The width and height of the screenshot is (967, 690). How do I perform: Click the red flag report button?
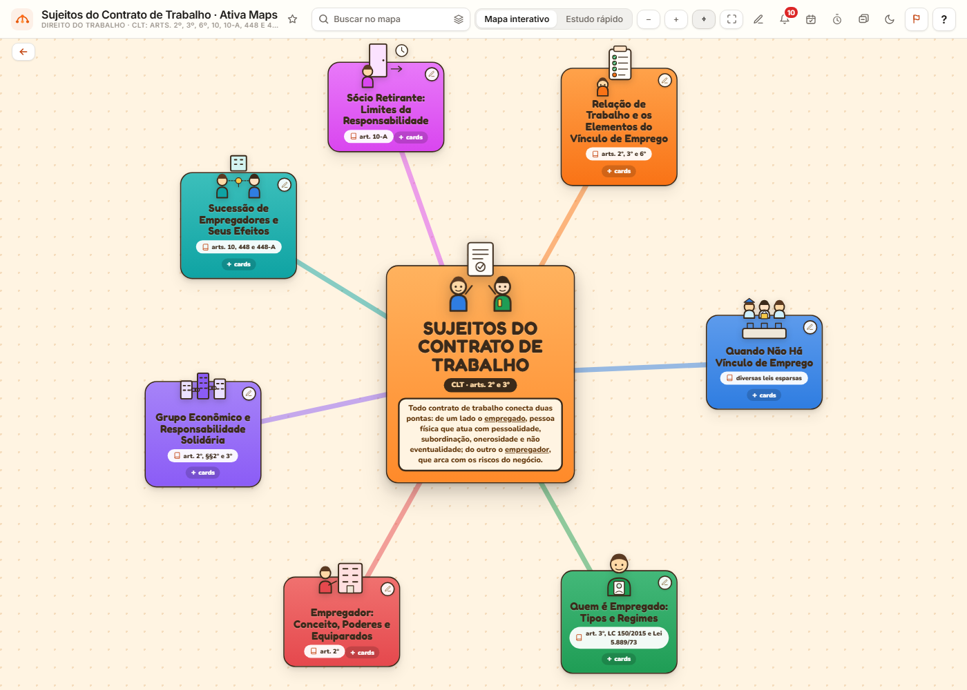[x=917, y=19]
